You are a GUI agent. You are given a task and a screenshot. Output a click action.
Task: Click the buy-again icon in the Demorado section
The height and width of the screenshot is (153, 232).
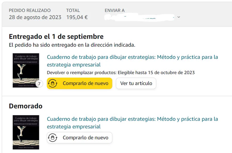coord(53,138)
